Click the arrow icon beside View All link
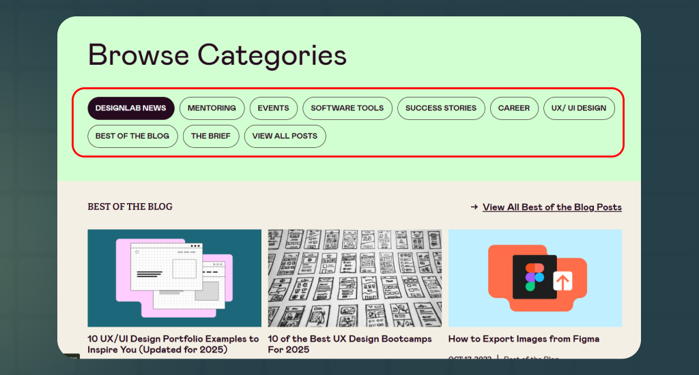Viewport: 699px width, 375px height. pyautogui.click(x=474, y=207)
